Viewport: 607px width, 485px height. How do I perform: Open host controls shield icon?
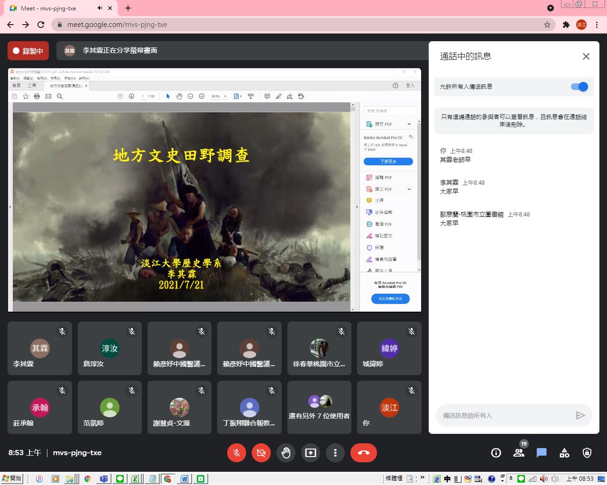[587, 453]
